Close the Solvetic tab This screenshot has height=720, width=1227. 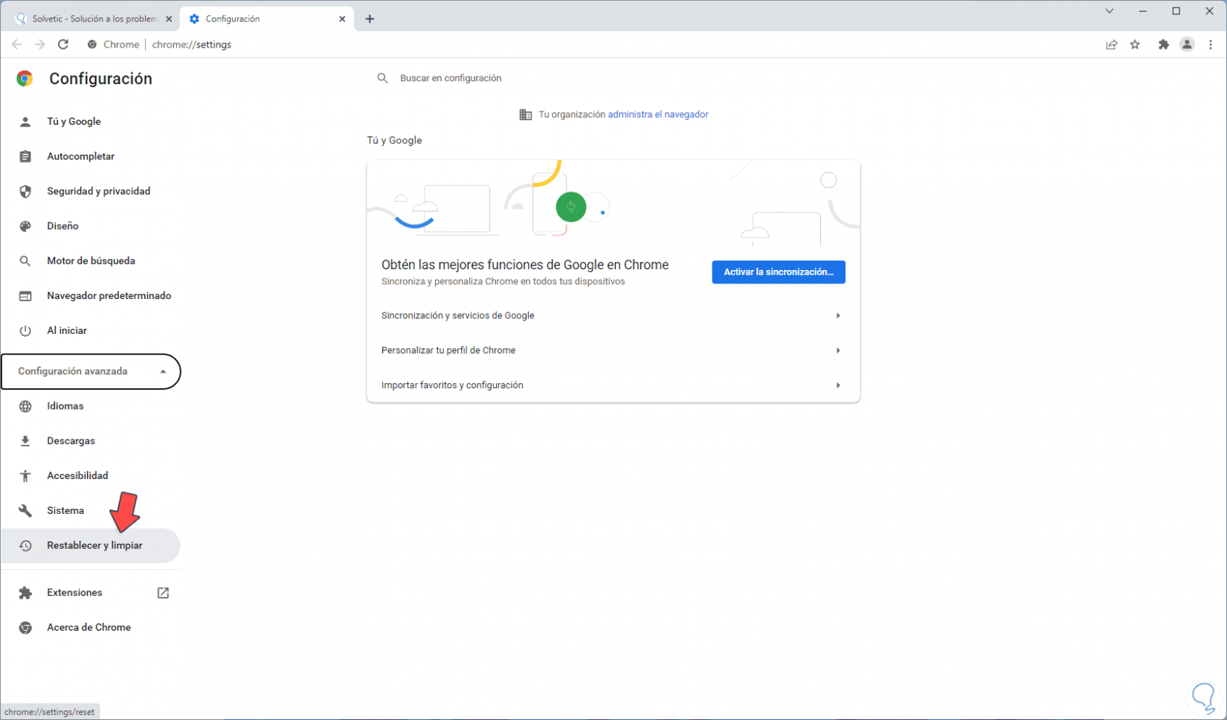click(x=169, y=19)
